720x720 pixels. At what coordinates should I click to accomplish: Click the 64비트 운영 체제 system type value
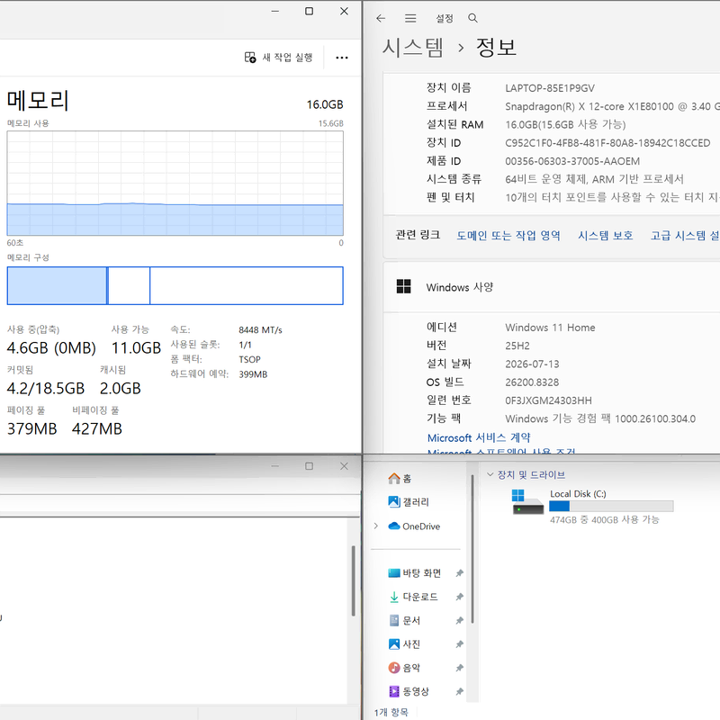(x=594, y=179)
